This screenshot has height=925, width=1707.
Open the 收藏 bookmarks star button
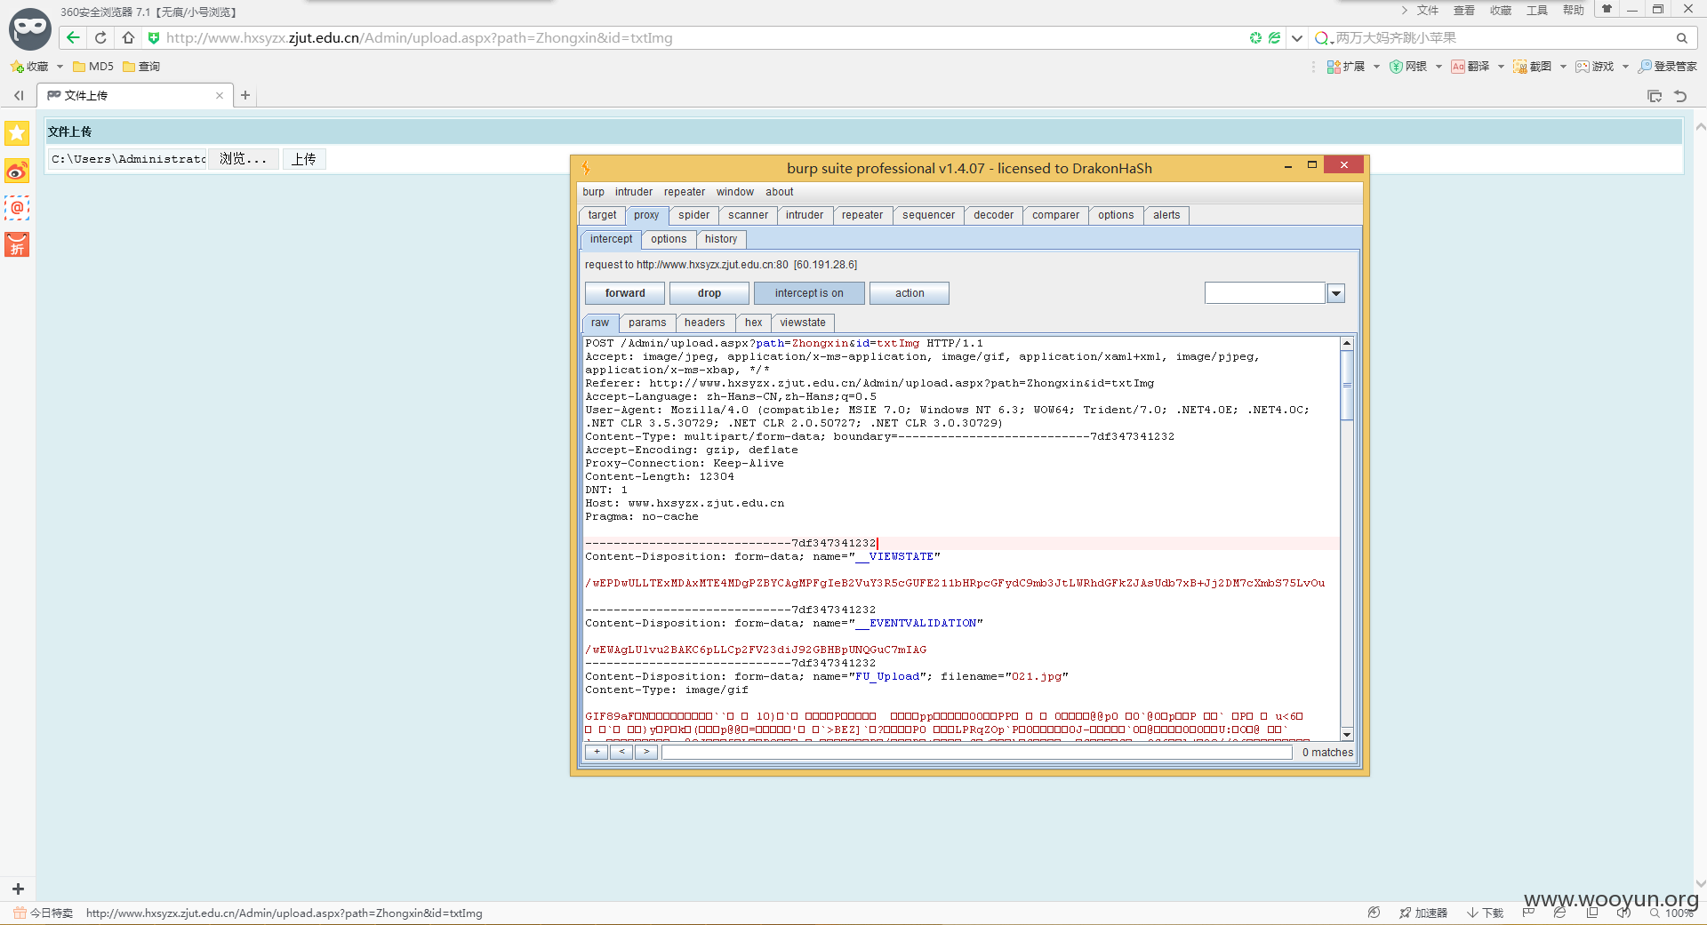[x=29, y=67]
